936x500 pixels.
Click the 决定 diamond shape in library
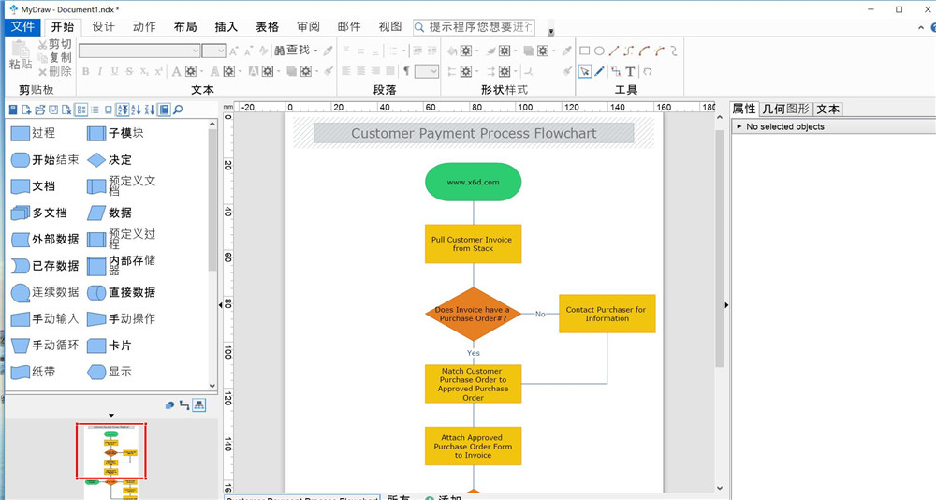point(96,160)
